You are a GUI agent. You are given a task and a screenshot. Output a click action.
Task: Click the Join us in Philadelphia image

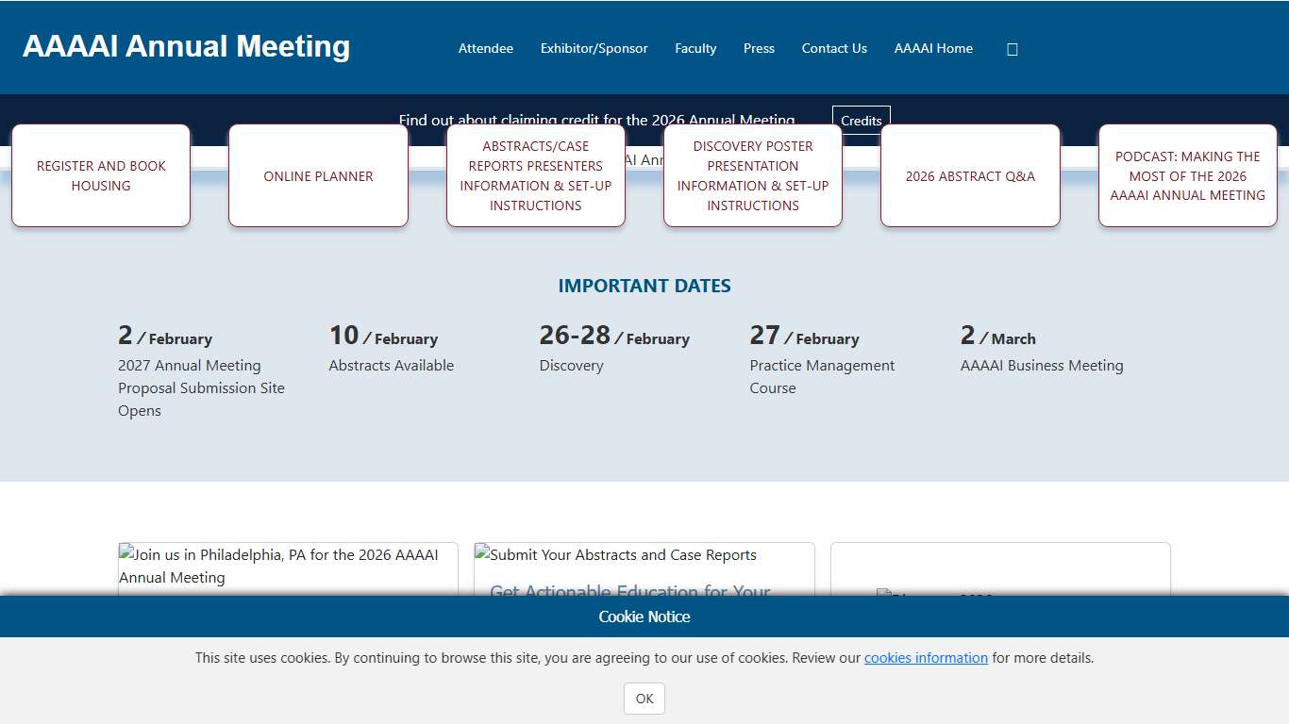pyautogui.click(x=288, y=566)
